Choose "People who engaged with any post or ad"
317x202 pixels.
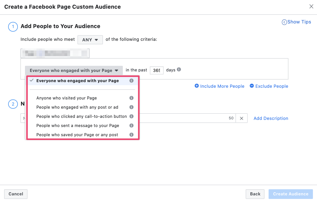(x=77, y=107)
